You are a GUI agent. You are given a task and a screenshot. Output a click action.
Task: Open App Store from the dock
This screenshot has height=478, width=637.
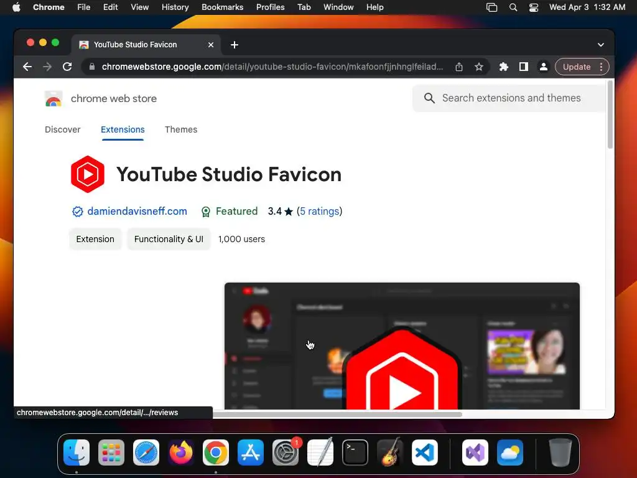click(x=251, y=452)
